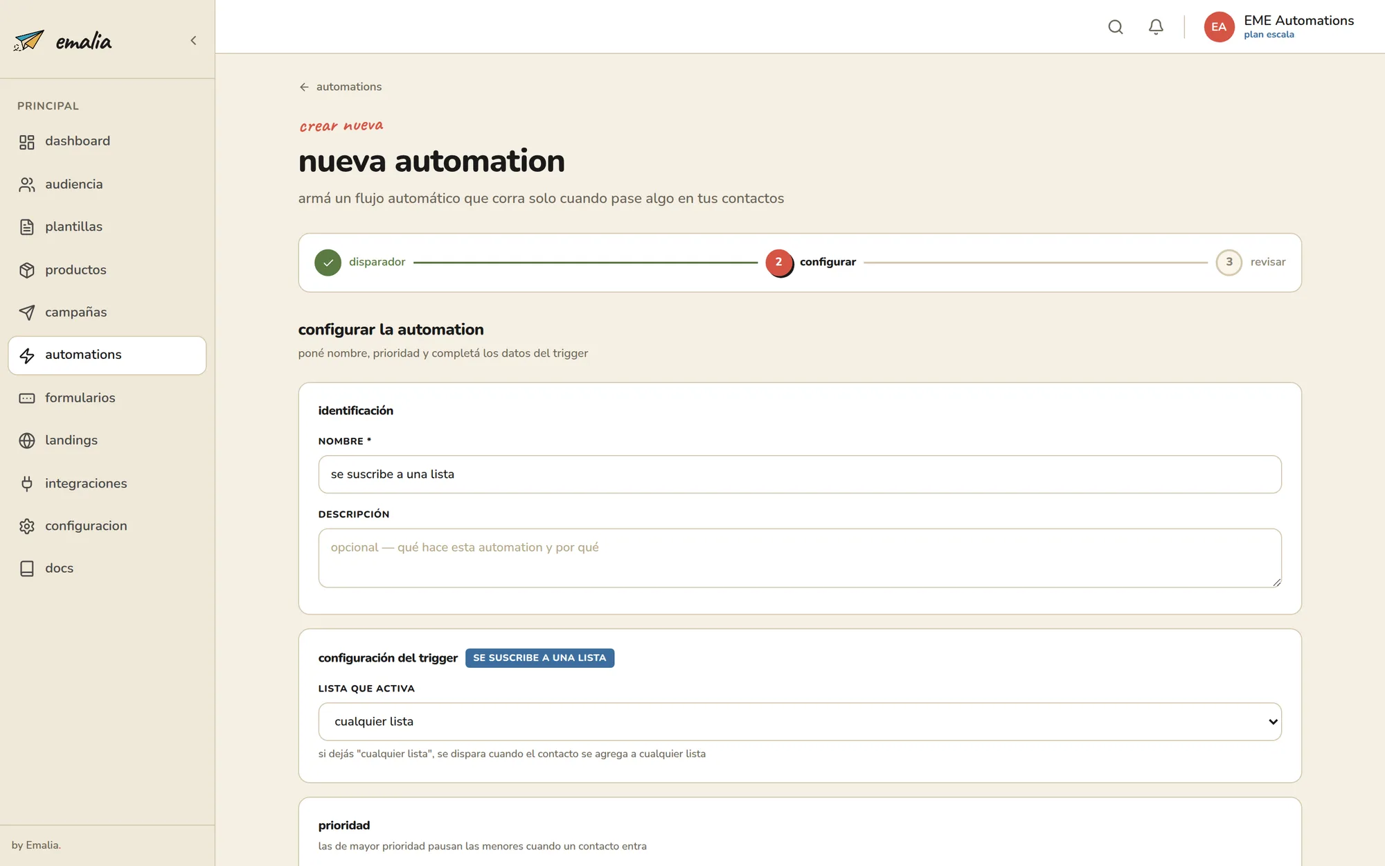Collapse the sidebar with the chevron
The height and width of the screenshot is (866, 1385).
(x=193, y=40)
